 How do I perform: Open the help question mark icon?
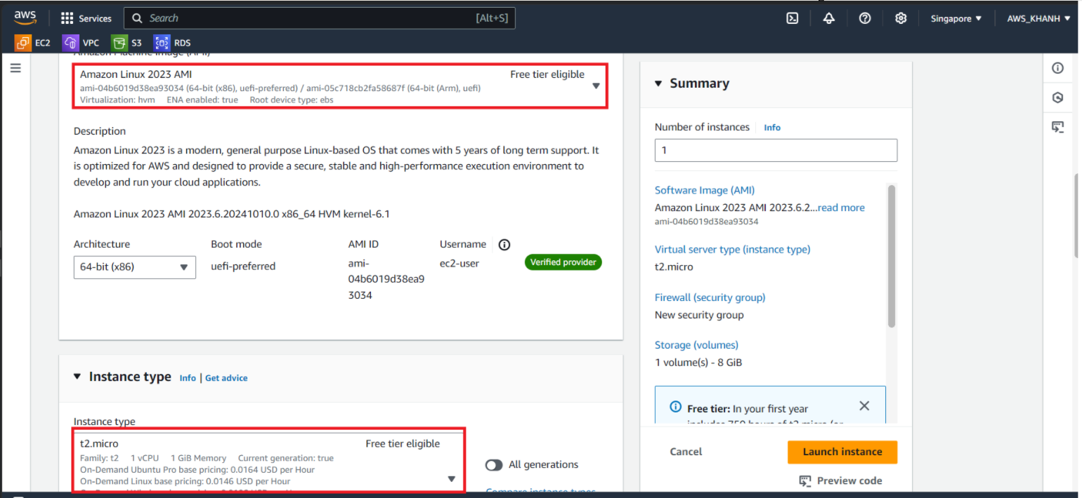coord(865,18)
